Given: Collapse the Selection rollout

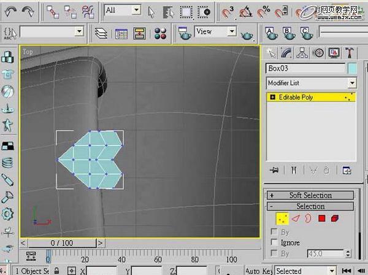Looking at the screenshot, I should pyautogui.click(x=310, y=206).
